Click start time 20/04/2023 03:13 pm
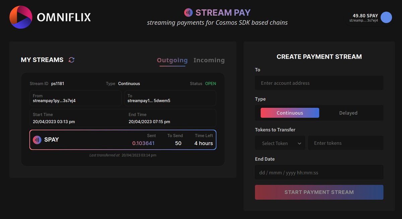Screen dimensions: 402x219 (x=54, y=122)
